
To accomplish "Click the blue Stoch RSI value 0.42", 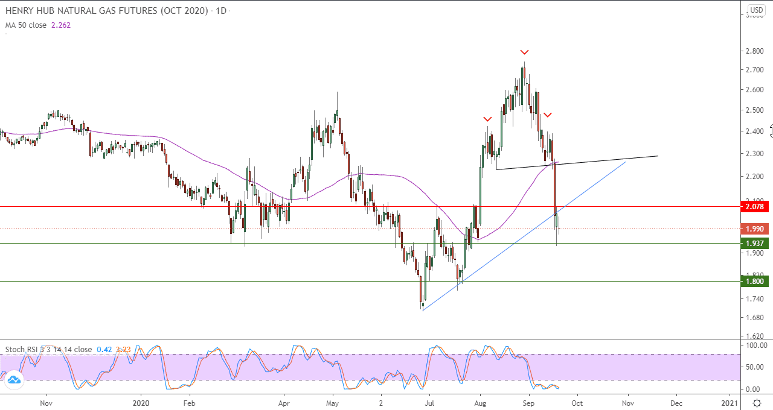I will [104, 349].
